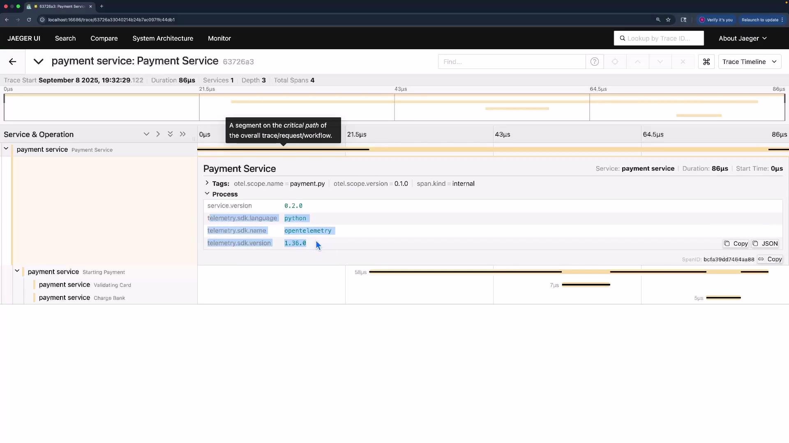
Task: Jump to next search result arrow
Action: (660, 62)
